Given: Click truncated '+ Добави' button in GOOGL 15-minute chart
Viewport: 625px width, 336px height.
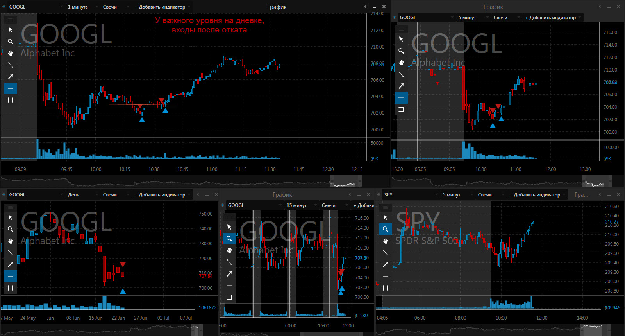Looking at the screenshot, I should [x=363, y=205].
